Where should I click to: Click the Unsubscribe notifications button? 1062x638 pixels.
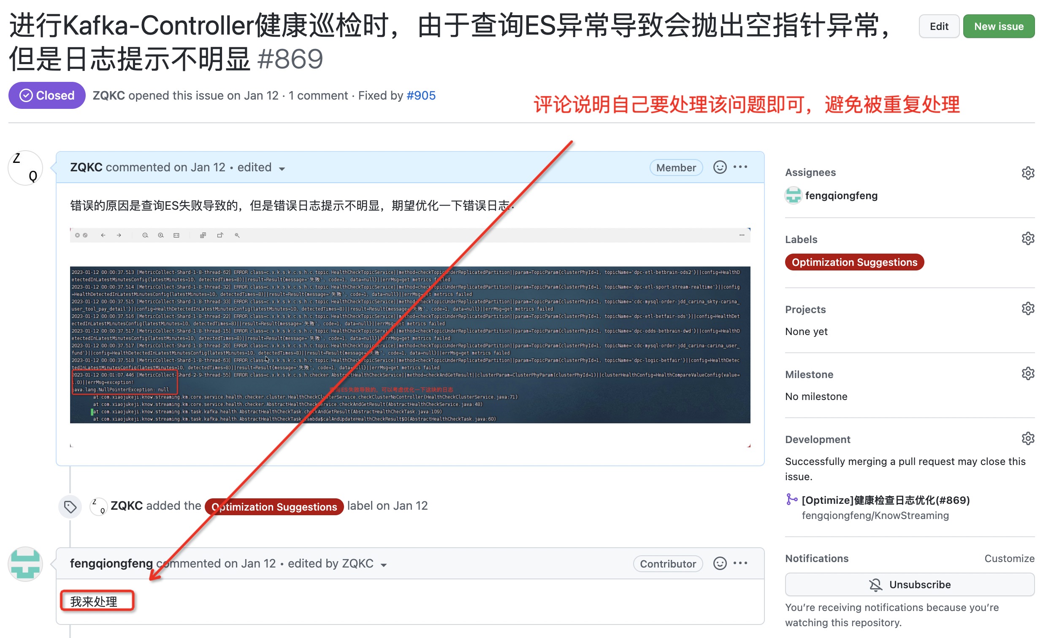[x=909, y=584]
